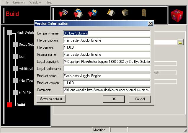The height and width of the screenshot is (133, 188).
Task: Click the Save floppy disk toolbar icon
Action: tap(93, 13)
